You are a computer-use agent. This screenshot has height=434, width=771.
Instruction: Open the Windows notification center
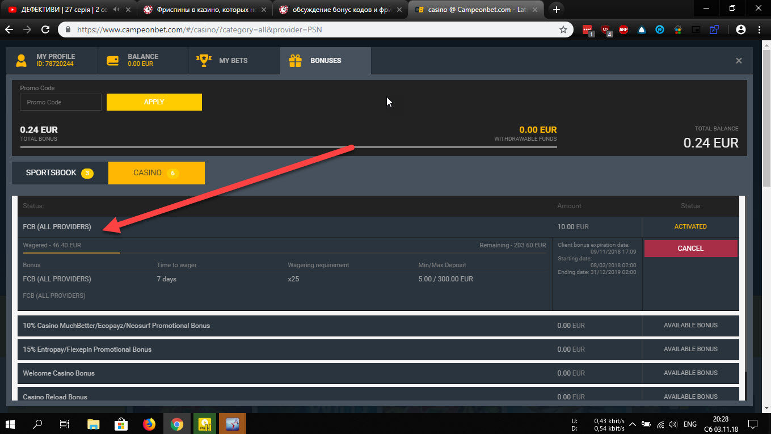pos(753,424)
